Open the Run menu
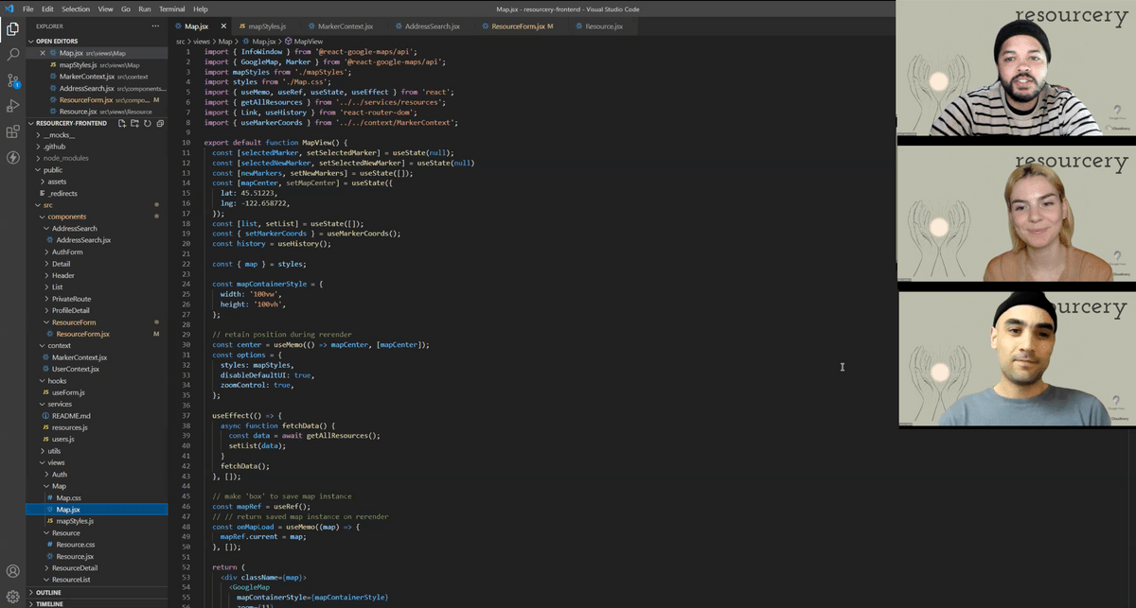 coord(145,9)
